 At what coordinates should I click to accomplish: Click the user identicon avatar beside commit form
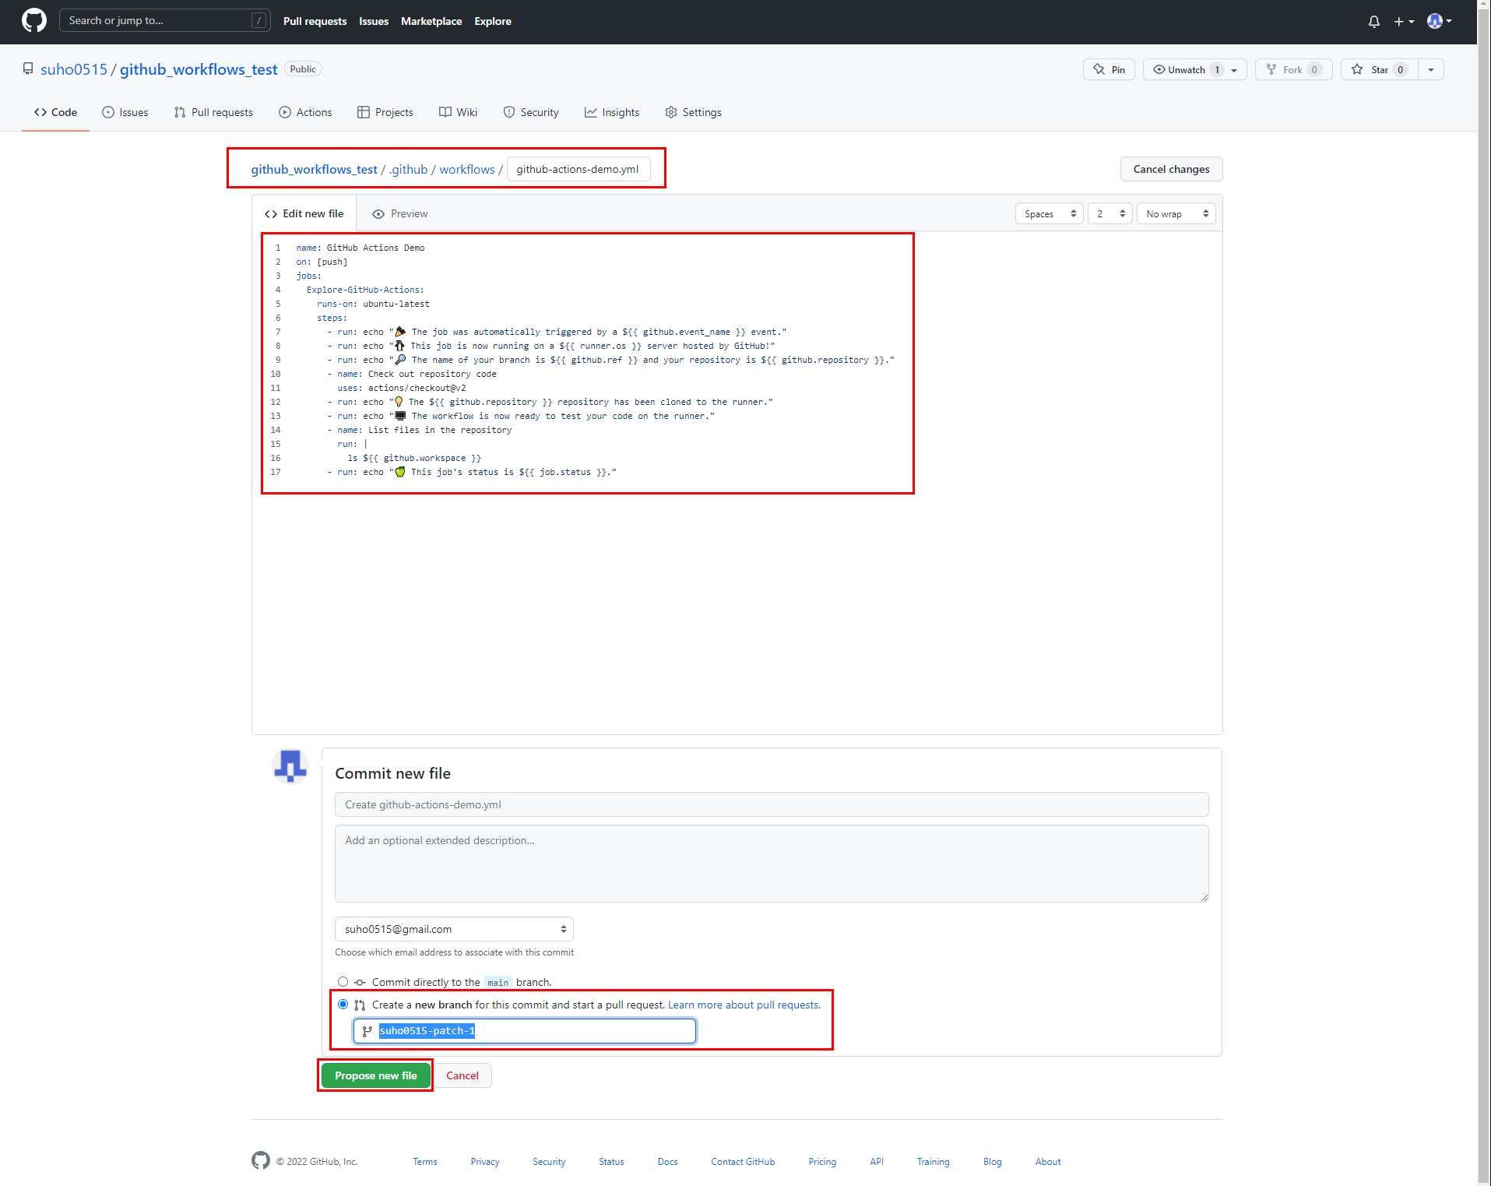click(290, 766)
